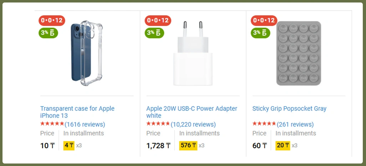Open the gray Popsocket product image
Image resolution: width=366 pixels, height=166 pixels.
[299, 53]
